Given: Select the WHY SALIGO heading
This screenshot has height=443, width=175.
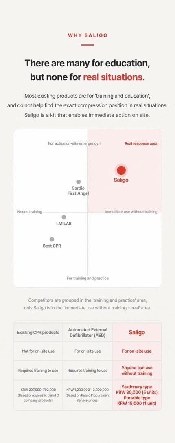Looking at the screenshot, I should coord(87,35).
